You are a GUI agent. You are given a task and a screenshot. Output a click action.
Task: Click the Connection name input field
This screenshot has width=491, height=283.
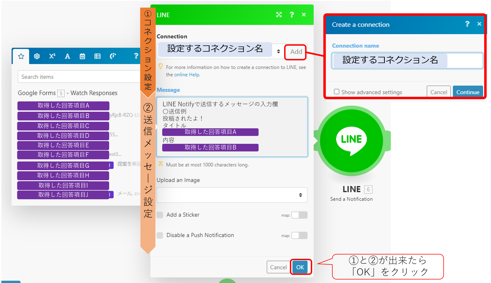click(407, 60)
